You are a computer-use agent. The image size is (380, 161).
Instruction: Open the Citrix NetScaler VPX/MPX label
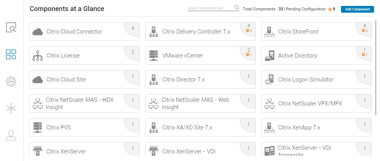coord(310,103)
